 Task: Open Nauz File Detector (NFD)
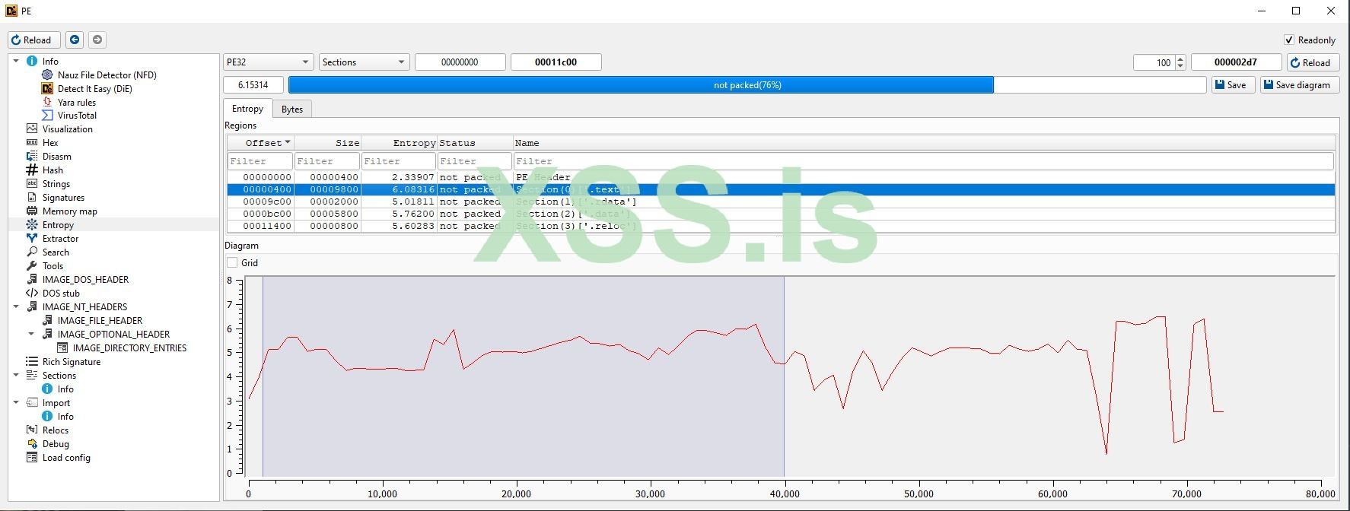(x=107, y=75)
